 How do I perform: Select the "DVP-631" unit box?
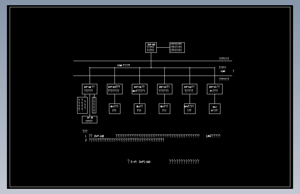[x=139, y=89]
